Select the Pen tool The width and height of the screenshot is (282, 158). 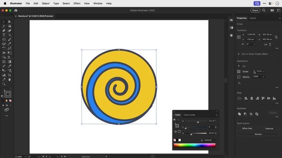[x=4, y=31]
